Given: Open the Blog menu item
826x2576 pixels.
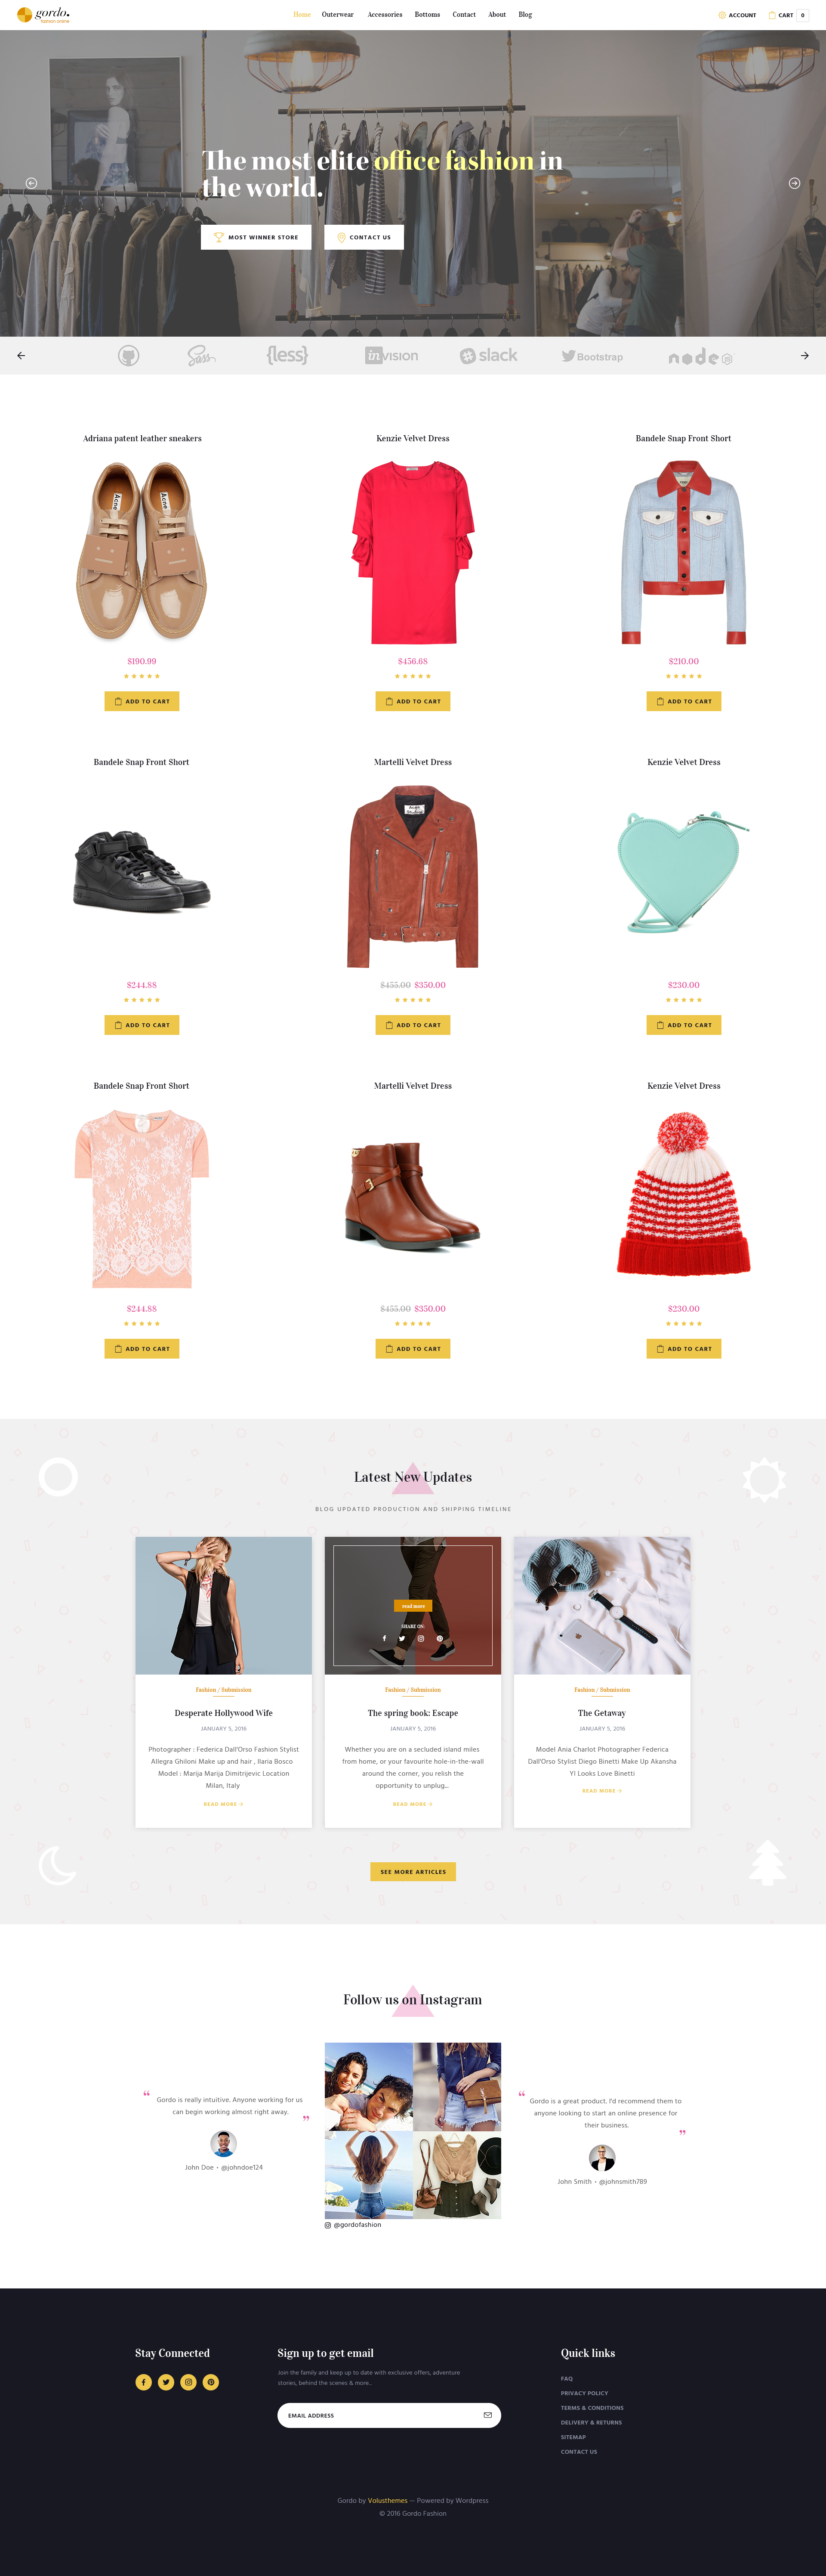Looking at the screenshot, I should [525, 15].
